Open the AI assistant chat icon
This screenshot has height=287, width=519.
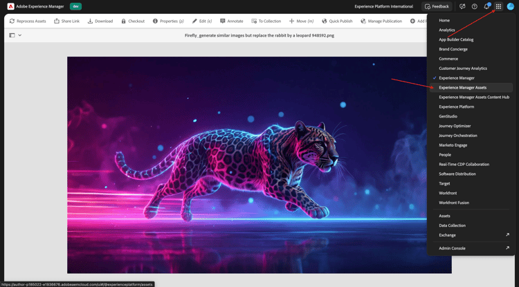click(x=462, y=6)
